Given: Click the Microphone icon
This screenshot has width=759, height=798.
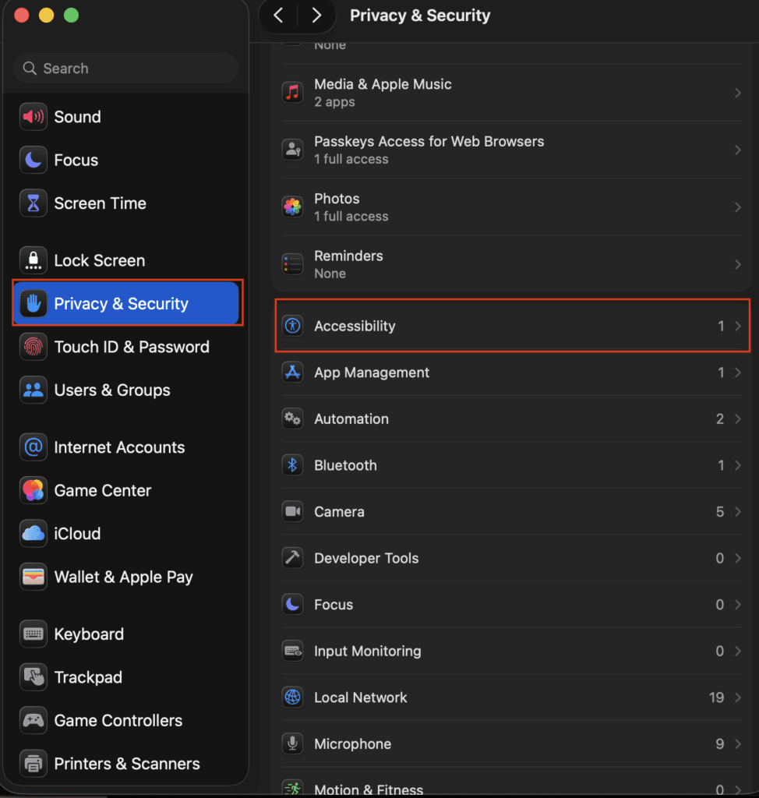Looking at the screenshot, I should point(293,743).
